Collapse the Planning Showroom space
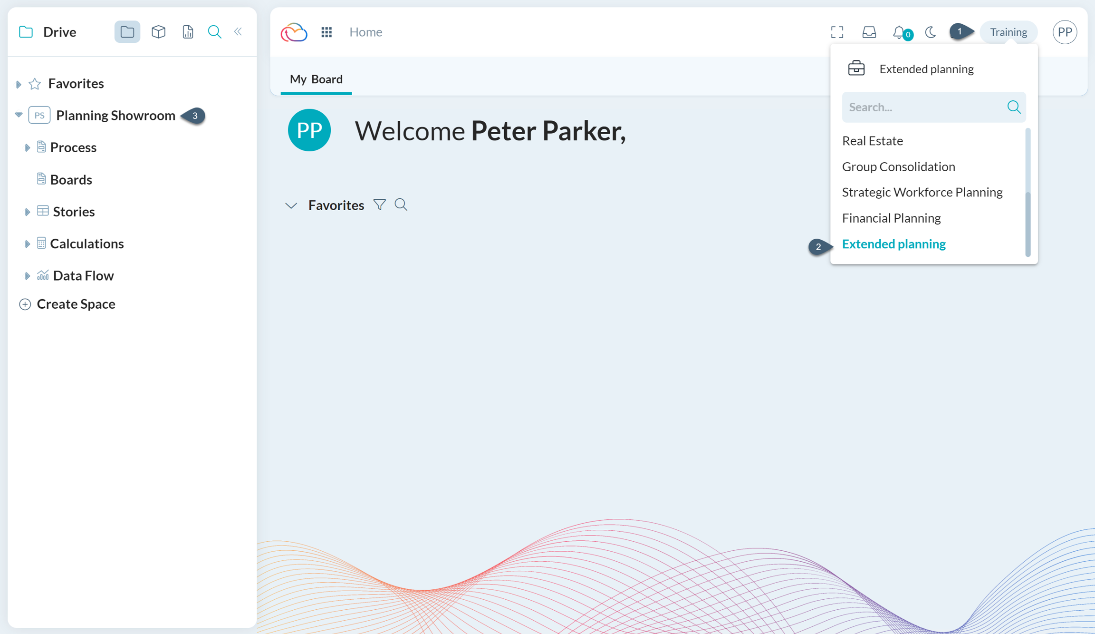The image size is (1095, 634). point(19,115)
